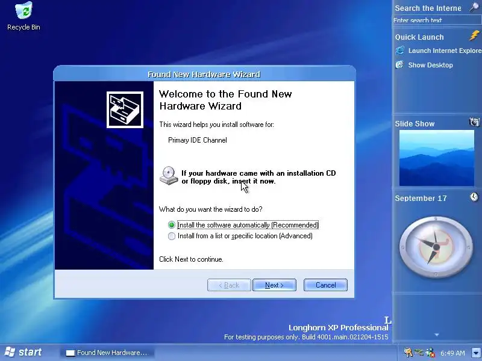Viewport: 482px width, 361px height.
Task: Click the Quick Launch header text
Action: 419,37
